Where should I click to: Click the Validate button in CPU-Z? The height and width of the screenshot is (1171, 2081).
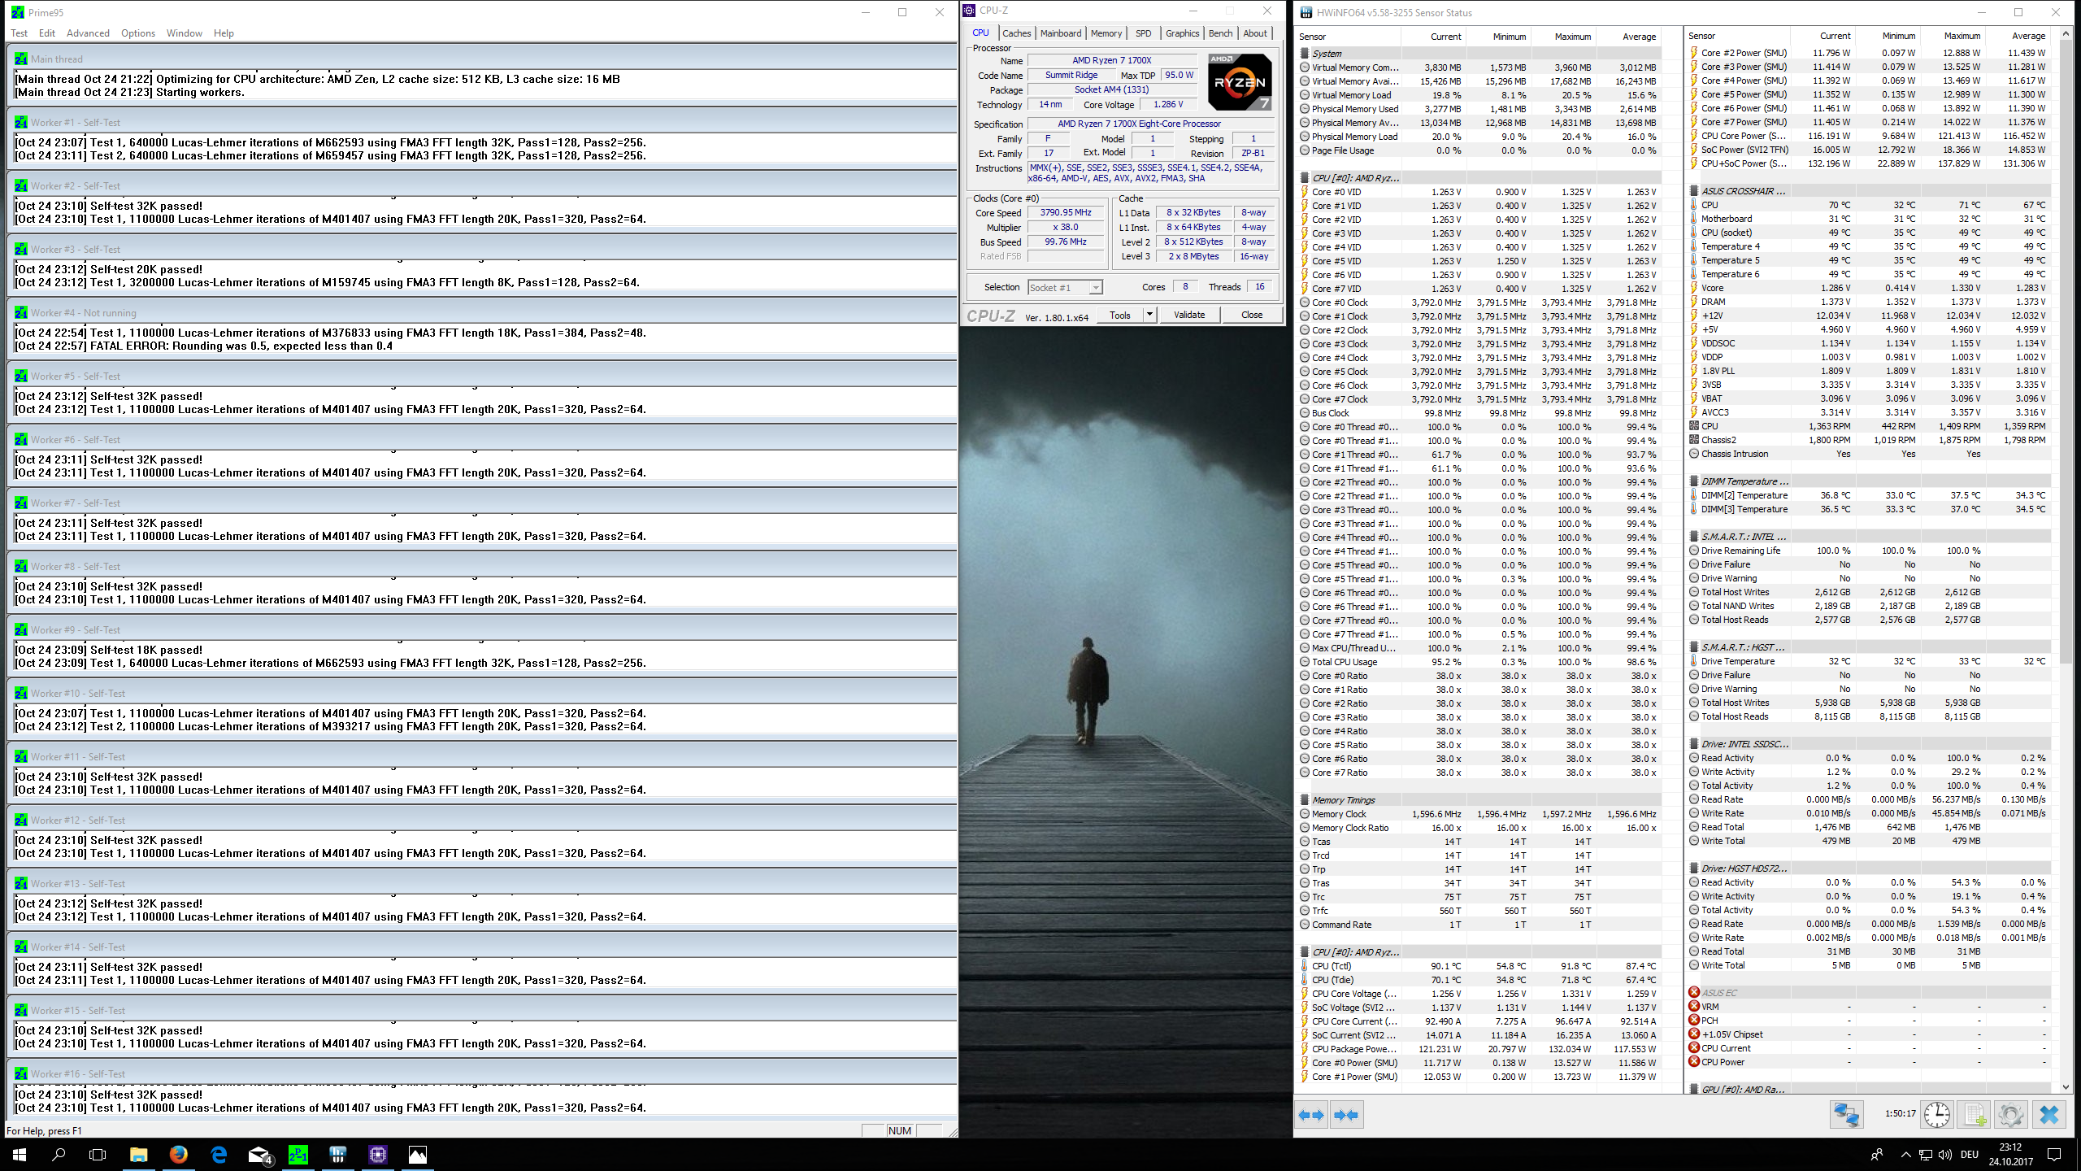(x=1189, y=315)
